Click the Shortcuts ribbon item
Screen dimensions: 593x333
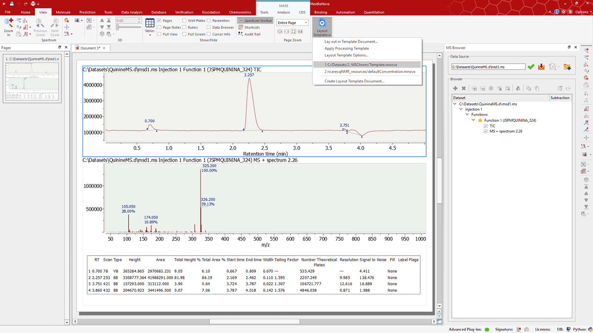pyautogui.click(x=249, y=27)
